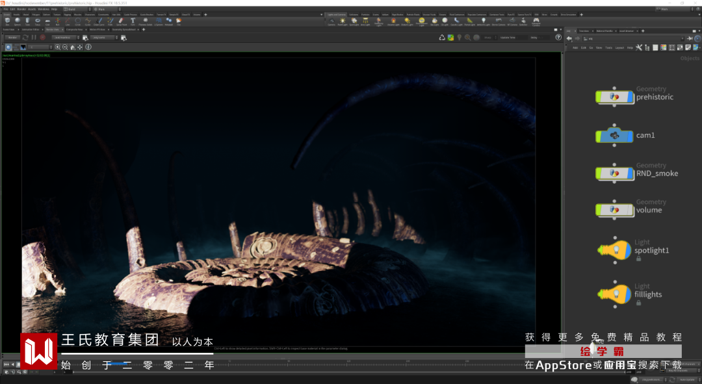
Task: Zoom in on the render view
Action: pos(58,47)
